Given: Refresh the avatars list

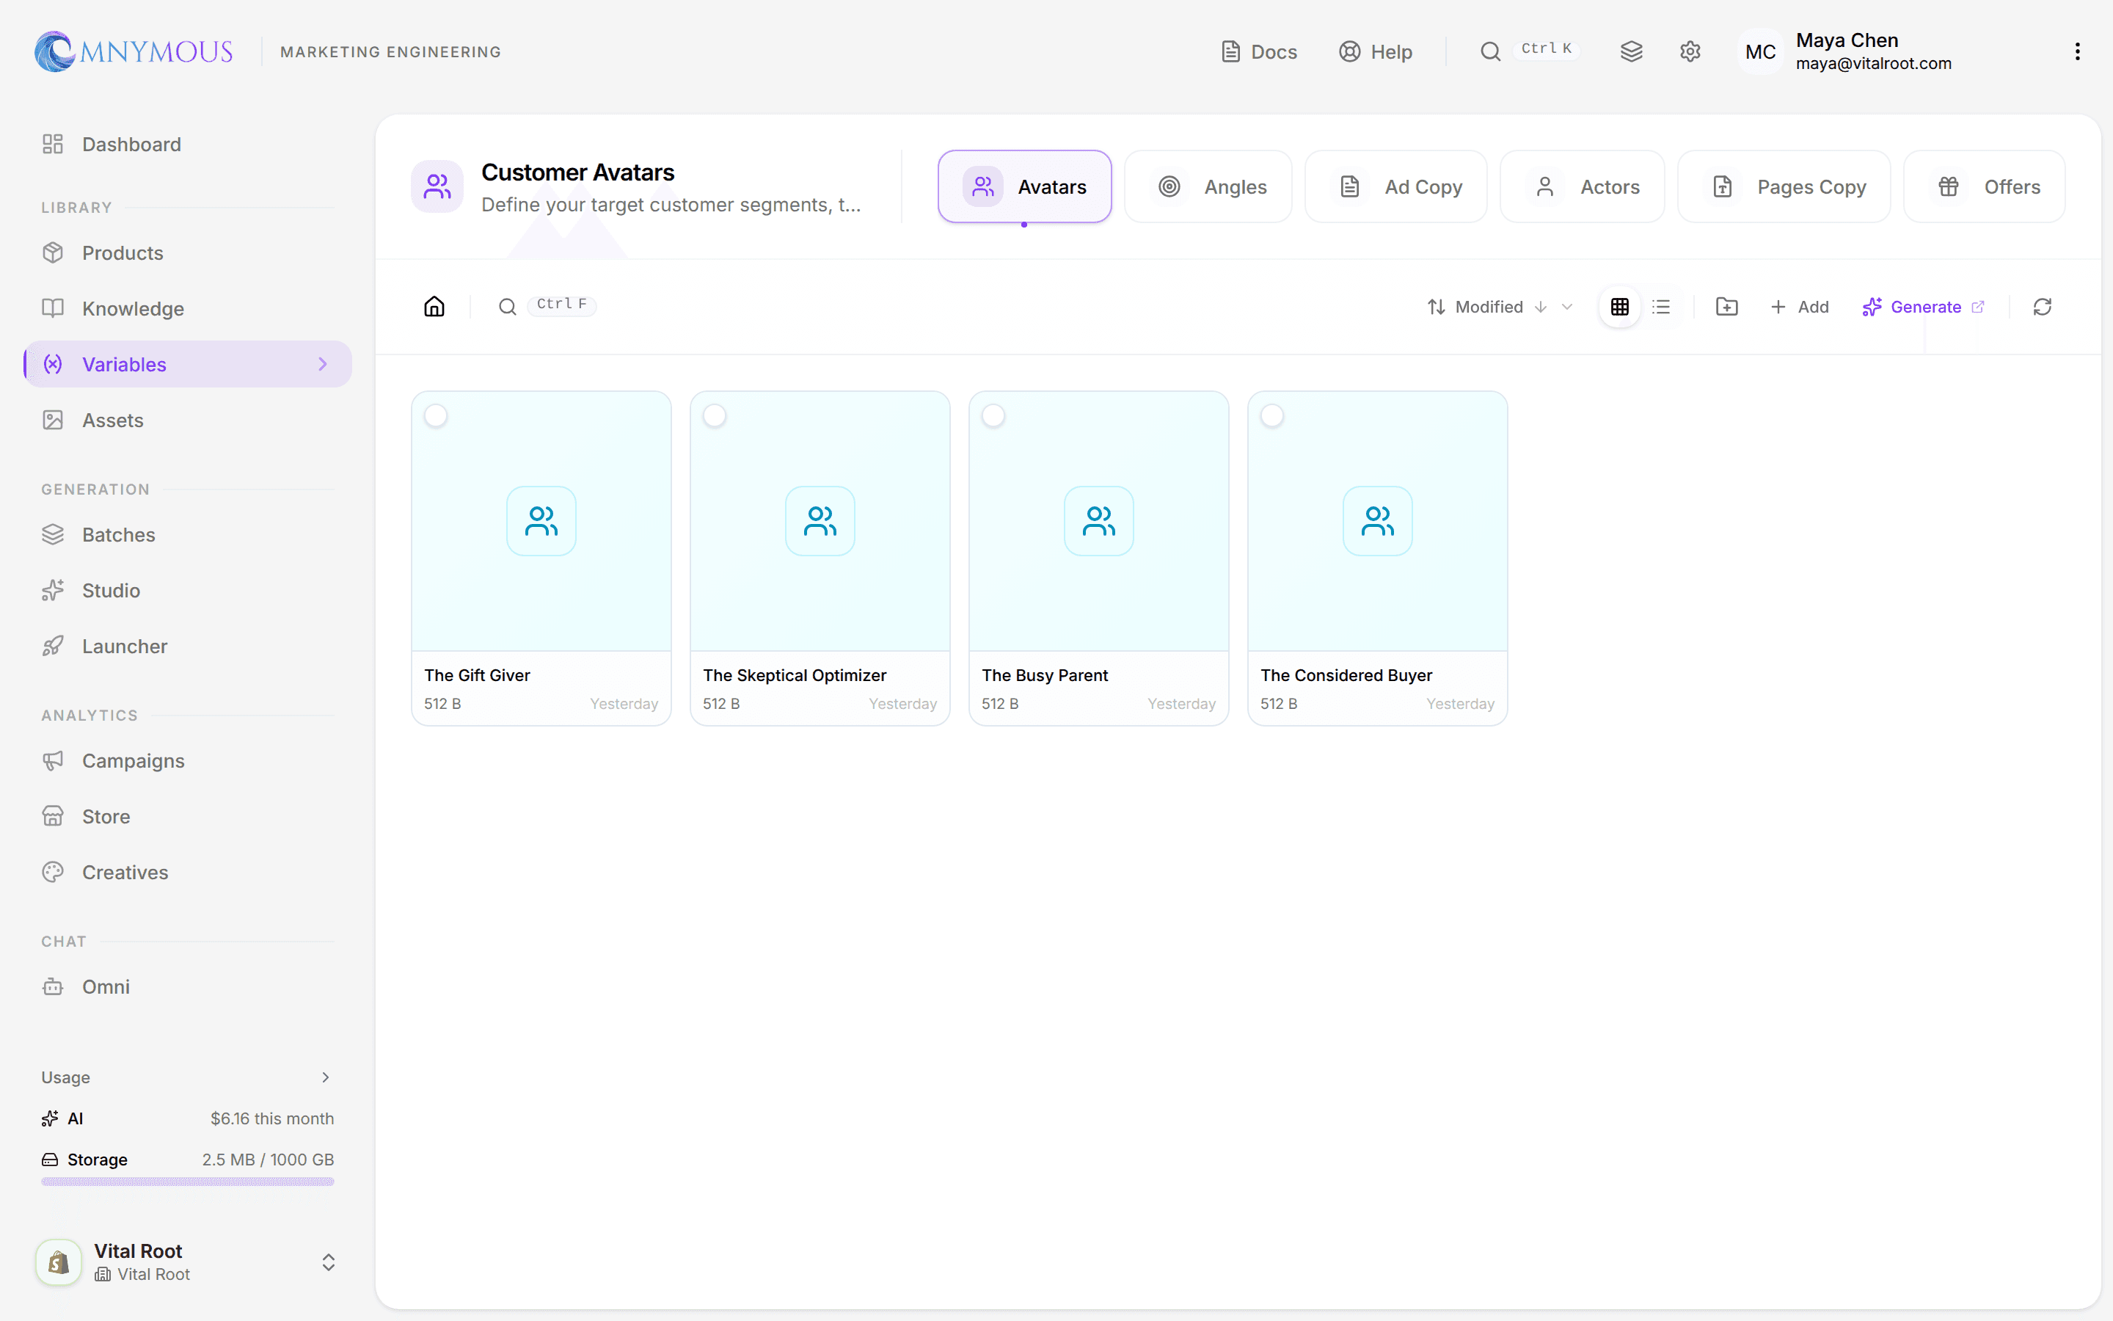Looking at the screenshot, I should pos(2041,307).
